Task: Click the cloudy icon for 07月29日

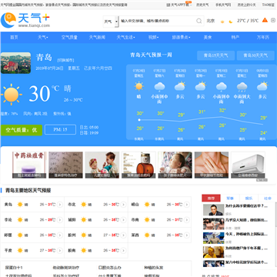Action: (x=200, y=86)
